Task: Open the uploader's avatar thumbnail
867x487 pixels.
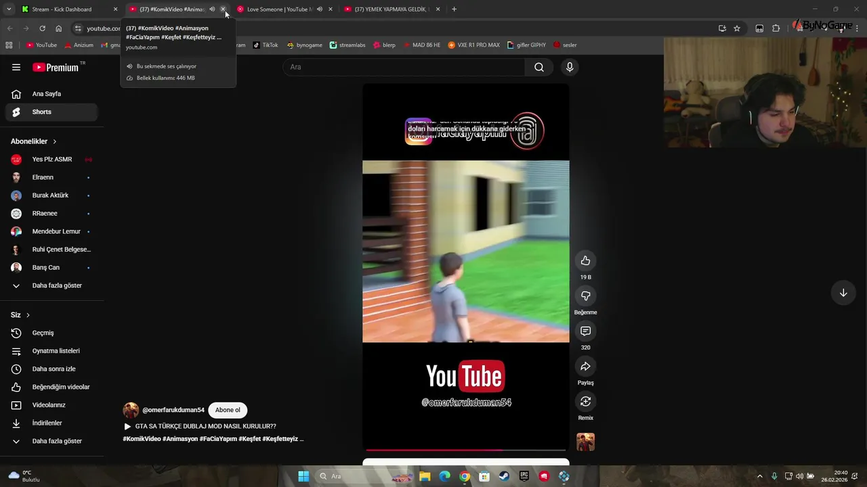Action: click(131, 410)
